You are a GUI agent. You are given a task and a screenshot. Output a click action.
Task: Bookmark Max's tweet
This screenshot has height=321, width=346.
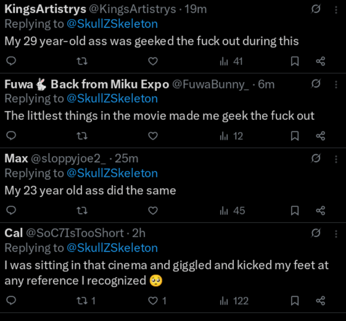click(295, 211)
